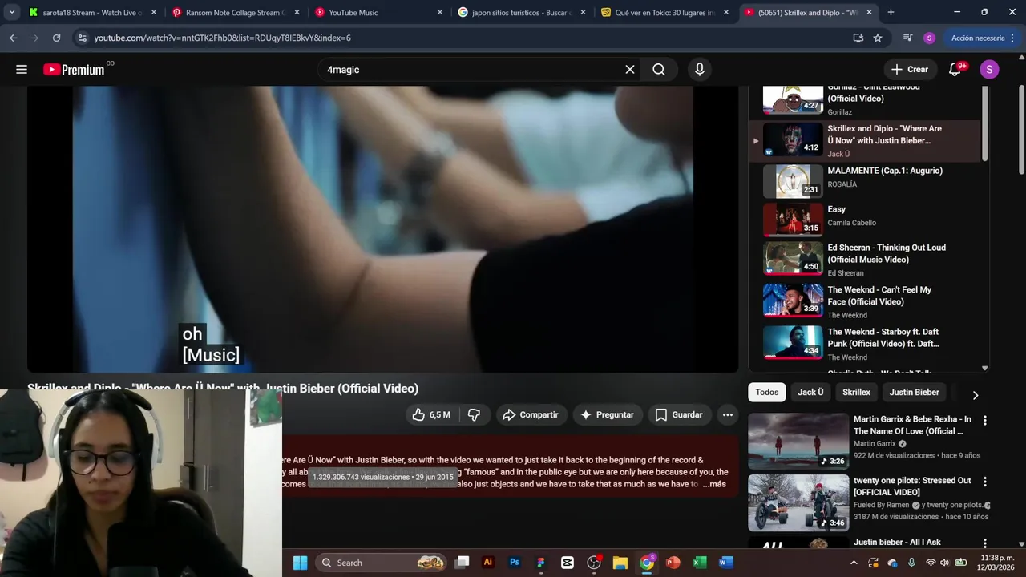The width and height of the screenshot is (1026, 577).
Task: Click the Compartir button
Action: [x=530, y=414]
